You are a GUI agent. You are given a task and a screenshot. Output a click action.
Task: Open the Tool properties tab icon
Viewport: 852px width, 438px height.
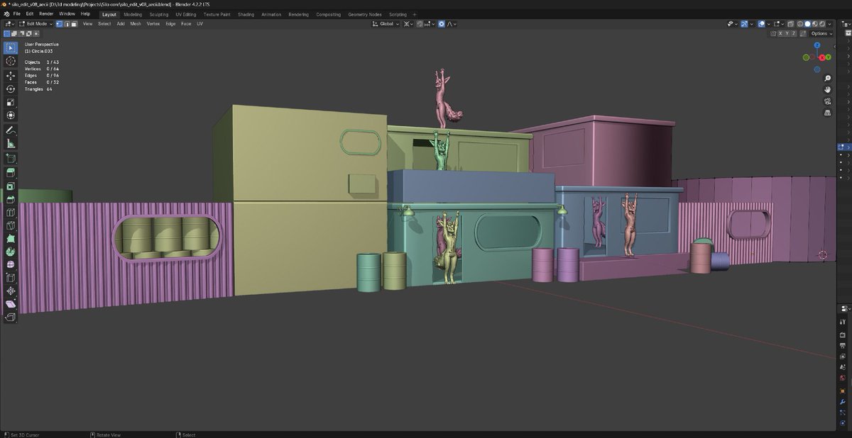click(x=843, y=321)
